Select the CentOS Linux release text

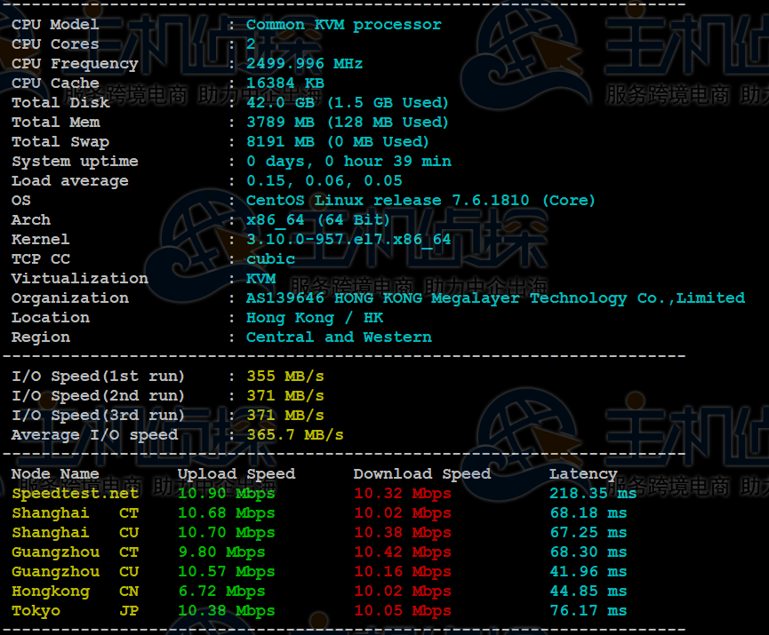(x=421, y=201)
